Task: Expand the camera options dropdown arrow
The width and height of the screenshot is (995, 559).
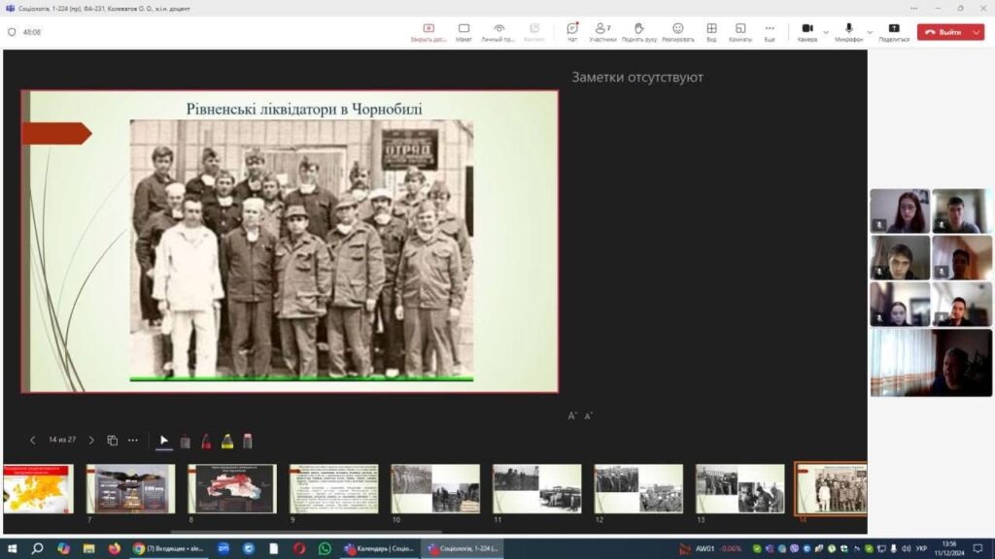Action: [x=826, y=32]
